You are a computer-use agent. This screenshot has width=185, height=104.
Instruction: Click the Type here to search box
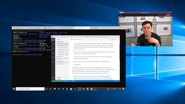30,89
